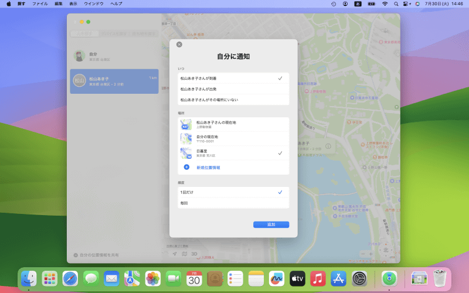
Task: Click 自分の位置情報を共有 at sidebar bottom
Action: 96,255
